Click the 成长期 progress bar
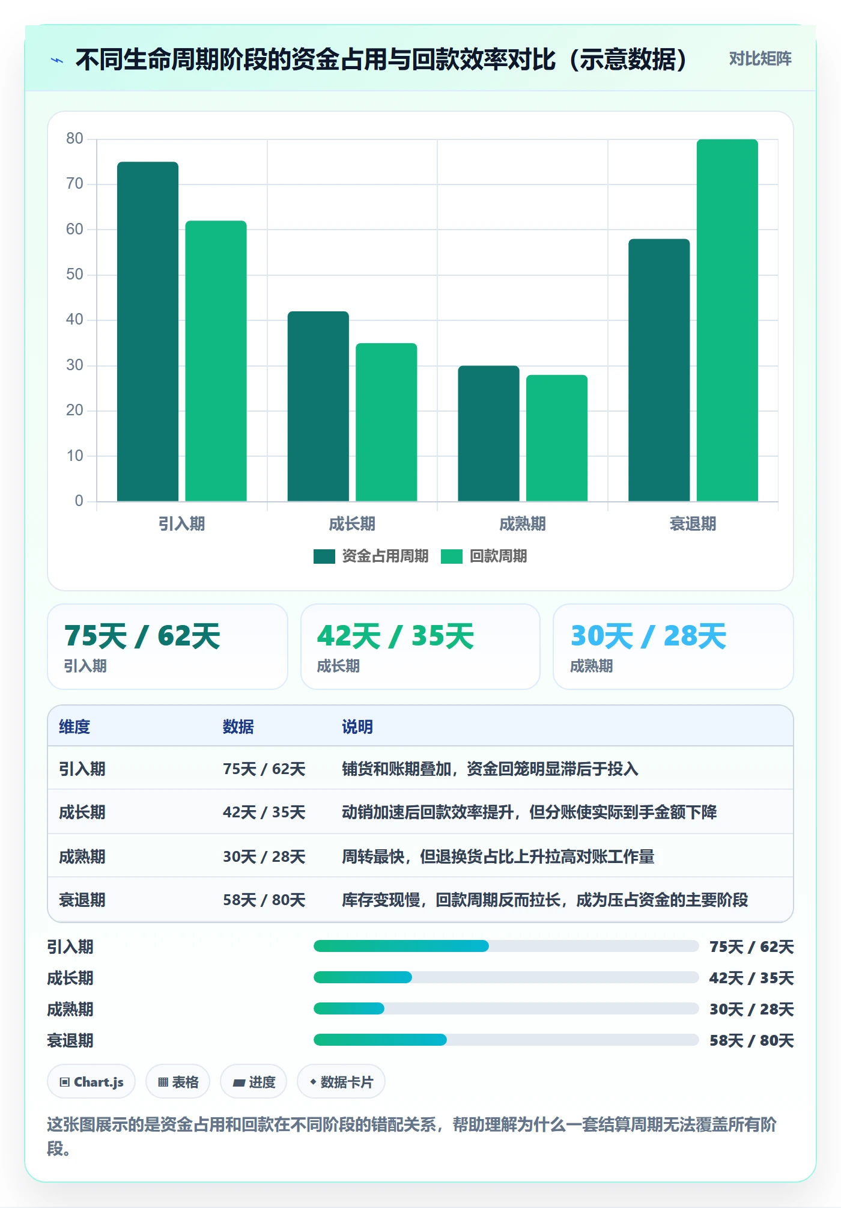Screen dimensions: 841x1208 tap(506, 977)
